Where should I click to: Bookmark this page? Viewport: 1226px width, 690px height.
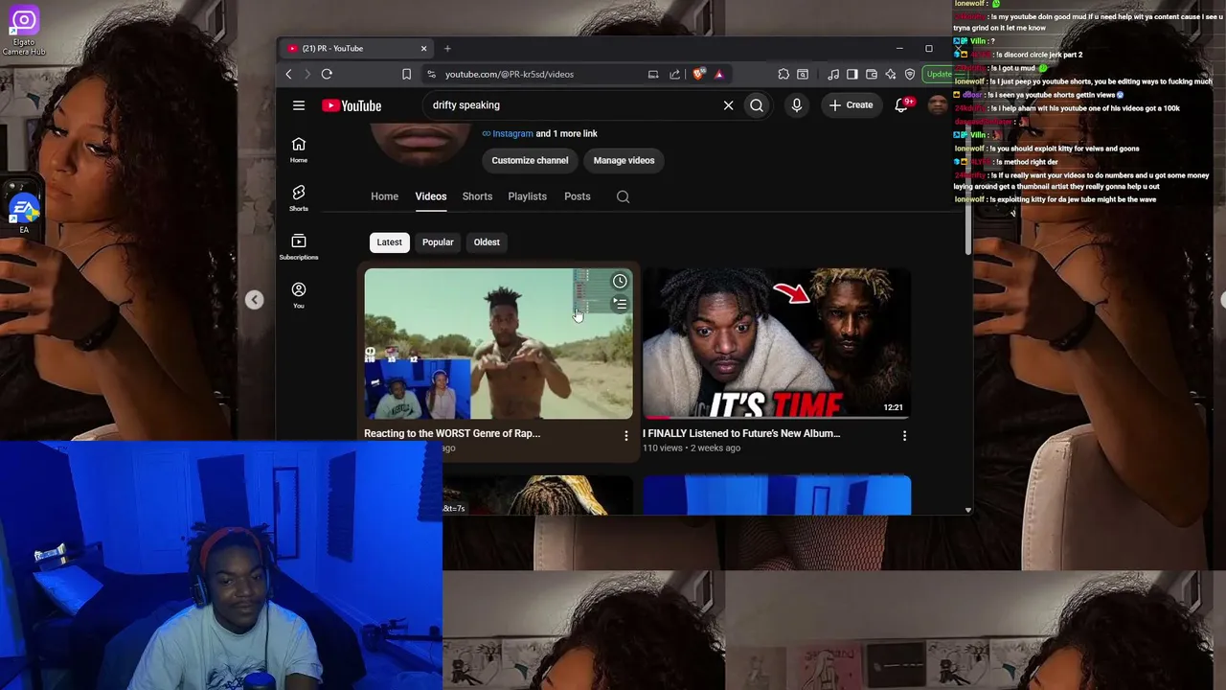[x=406, y=74]
